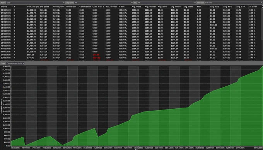The width and height of the screenshot is (263, 150).
Task: Select the 11/03/2026 period row
Action: [131, 52]
